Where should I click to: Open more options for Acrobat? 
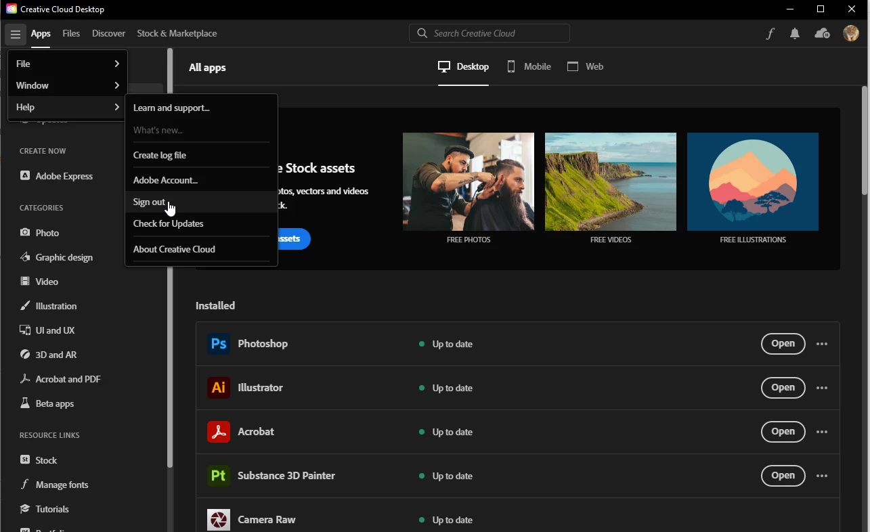point(822,432)
